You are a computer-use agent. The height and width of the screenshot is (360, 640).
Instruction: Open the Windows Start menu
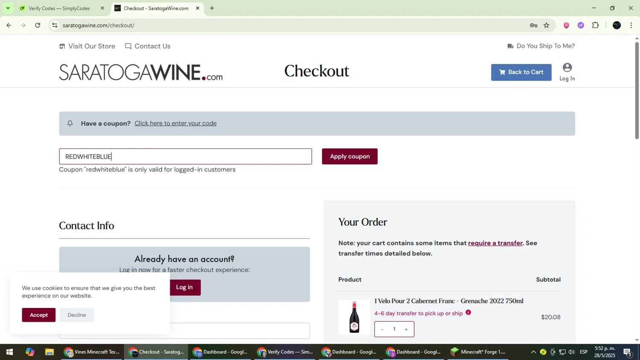pyautogui.click(x=9, y=352)
